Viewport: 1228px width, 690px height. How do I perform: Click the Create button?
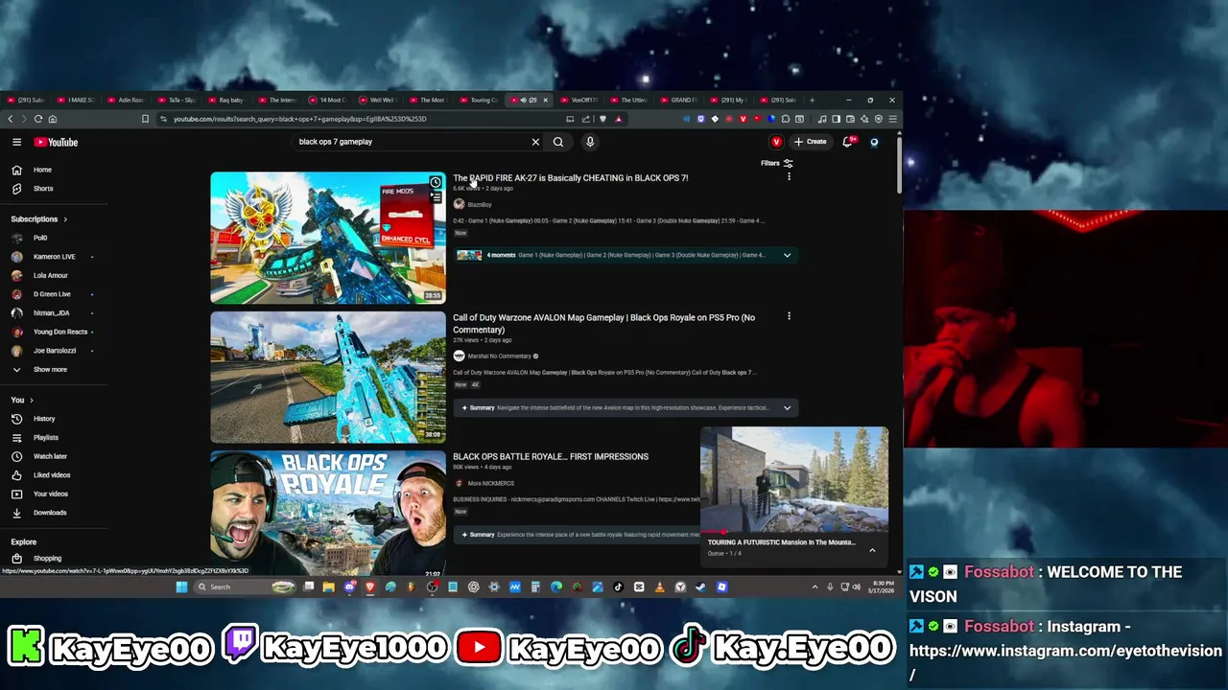(811, 142)
